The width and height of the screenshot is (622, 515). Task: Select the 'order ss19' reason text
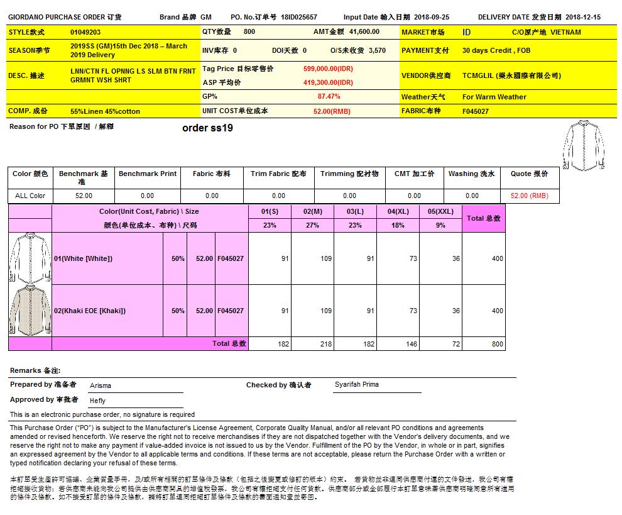click(207, 128)
